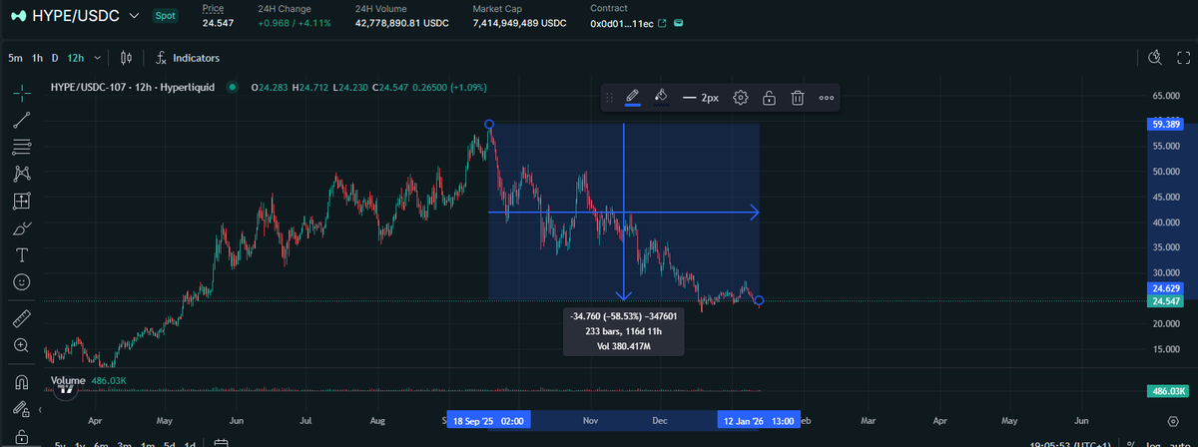Select the 5m timeframe
The image size is (1198, 447).
point(15,58)
